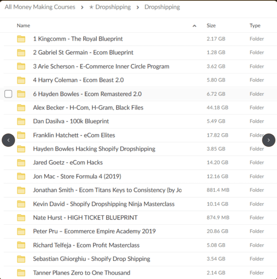Navigate to All Money Making Courses breadcrumb
The width and height of the screenshot is (277, 279).
[40, 7]
